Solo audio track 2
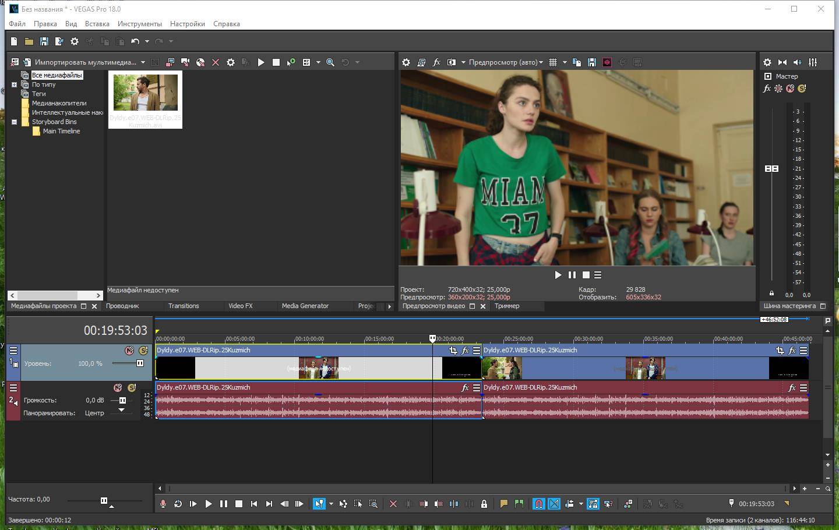This screenshot has height=530, width=839. tap(132, 388)
